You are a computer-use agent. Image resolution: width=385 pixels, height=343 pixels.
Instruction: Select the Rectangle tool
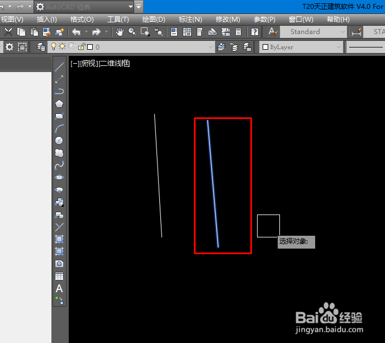click(59, 116)
